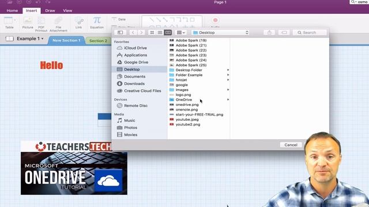369x207 pixels.
Task: Open Movies under Media
Action: pyautogui.click(x=140, y=135)
